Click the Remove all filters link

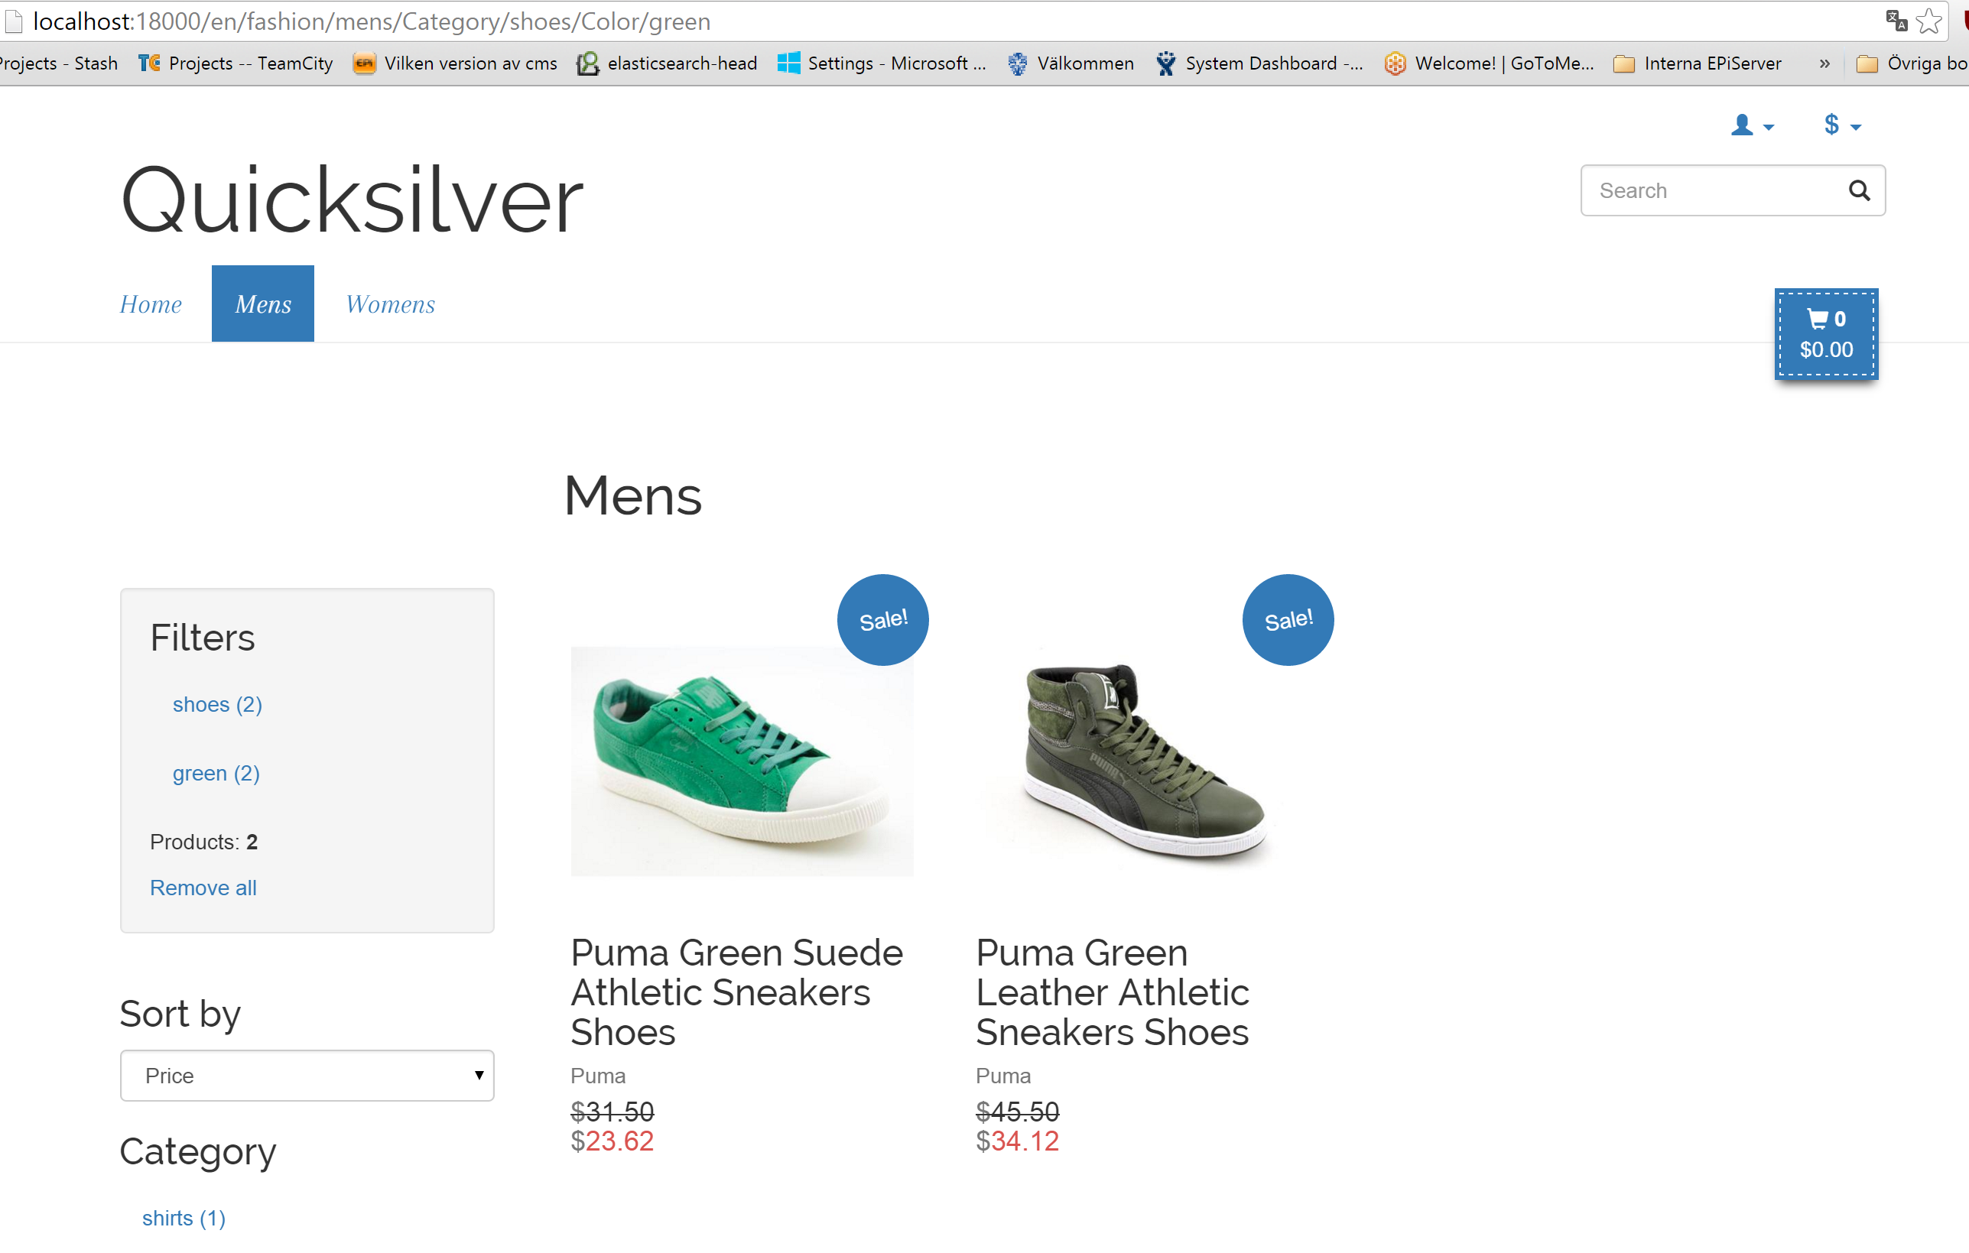pos(203,887)
